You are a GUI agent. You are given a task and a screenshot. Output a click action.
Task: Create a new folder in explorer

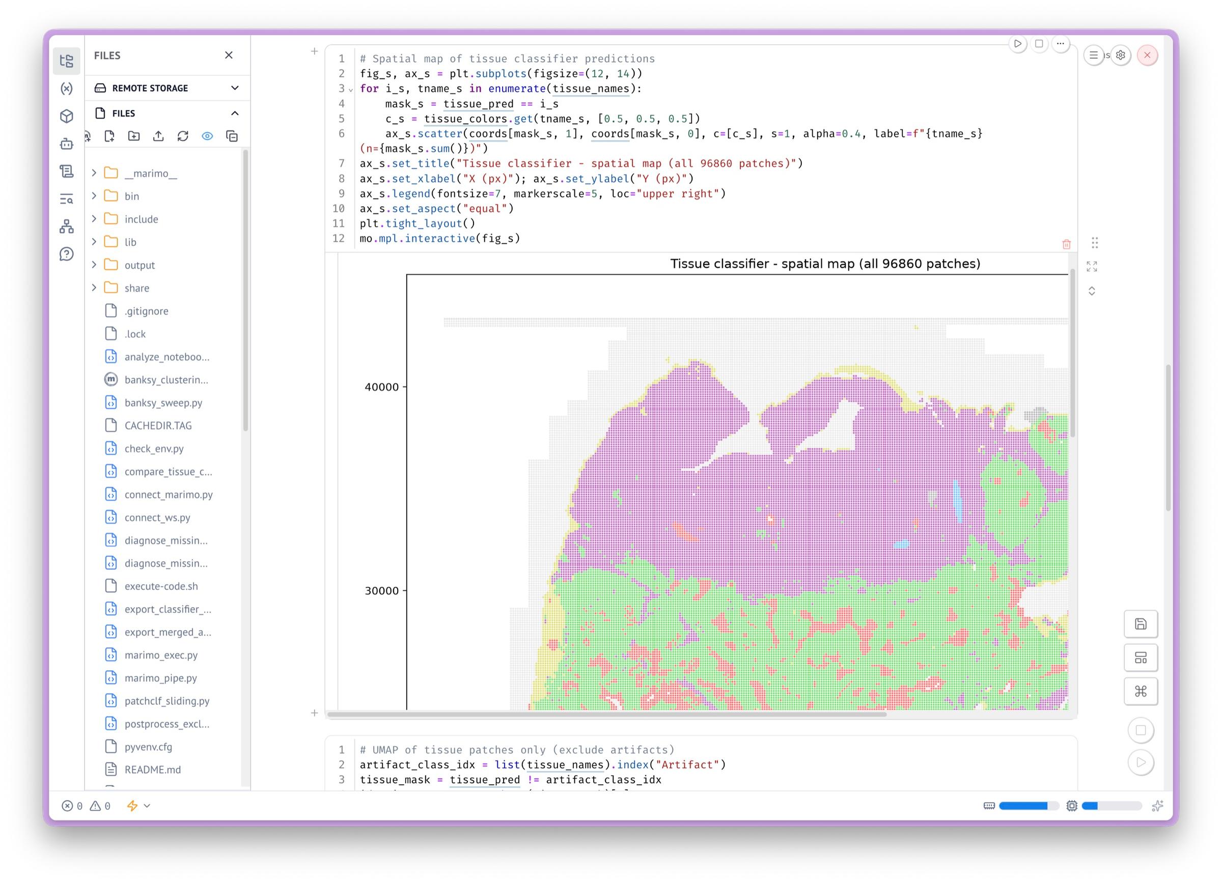point(133,136)
